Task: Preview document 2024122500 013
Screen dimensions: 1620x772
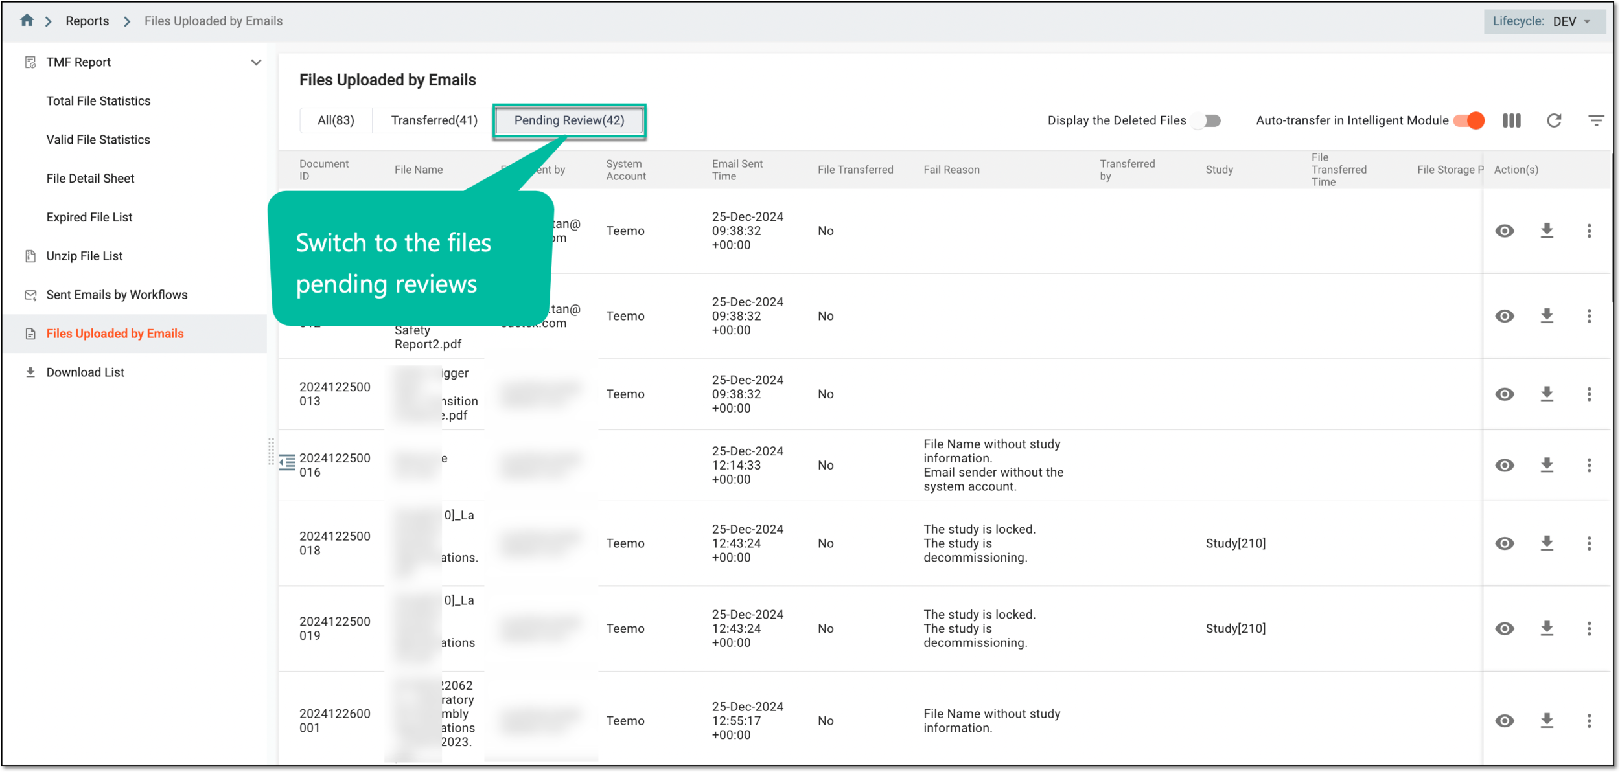Action: click(x=1505, y=394)
